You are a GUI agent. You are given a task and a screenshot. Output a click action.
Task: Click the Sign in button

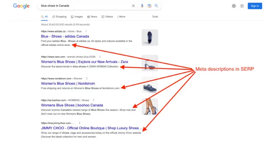coord(255,6)
